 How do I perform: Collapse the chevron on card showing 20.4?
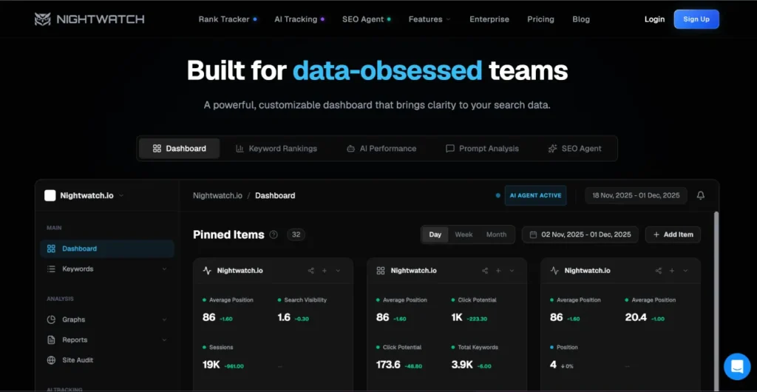pos(685,271)
